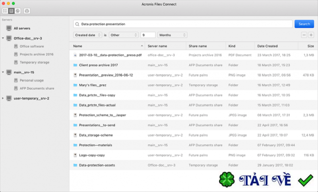This screenshot has height=192, width=318.
Task: Click the user-temporary_srv-2 server icon
Action: pyautogui.click(x=9, y=98)
